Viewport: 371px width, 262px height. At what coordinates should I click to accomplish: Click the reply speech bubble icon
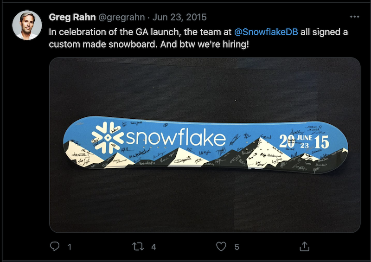click(55, 246)
